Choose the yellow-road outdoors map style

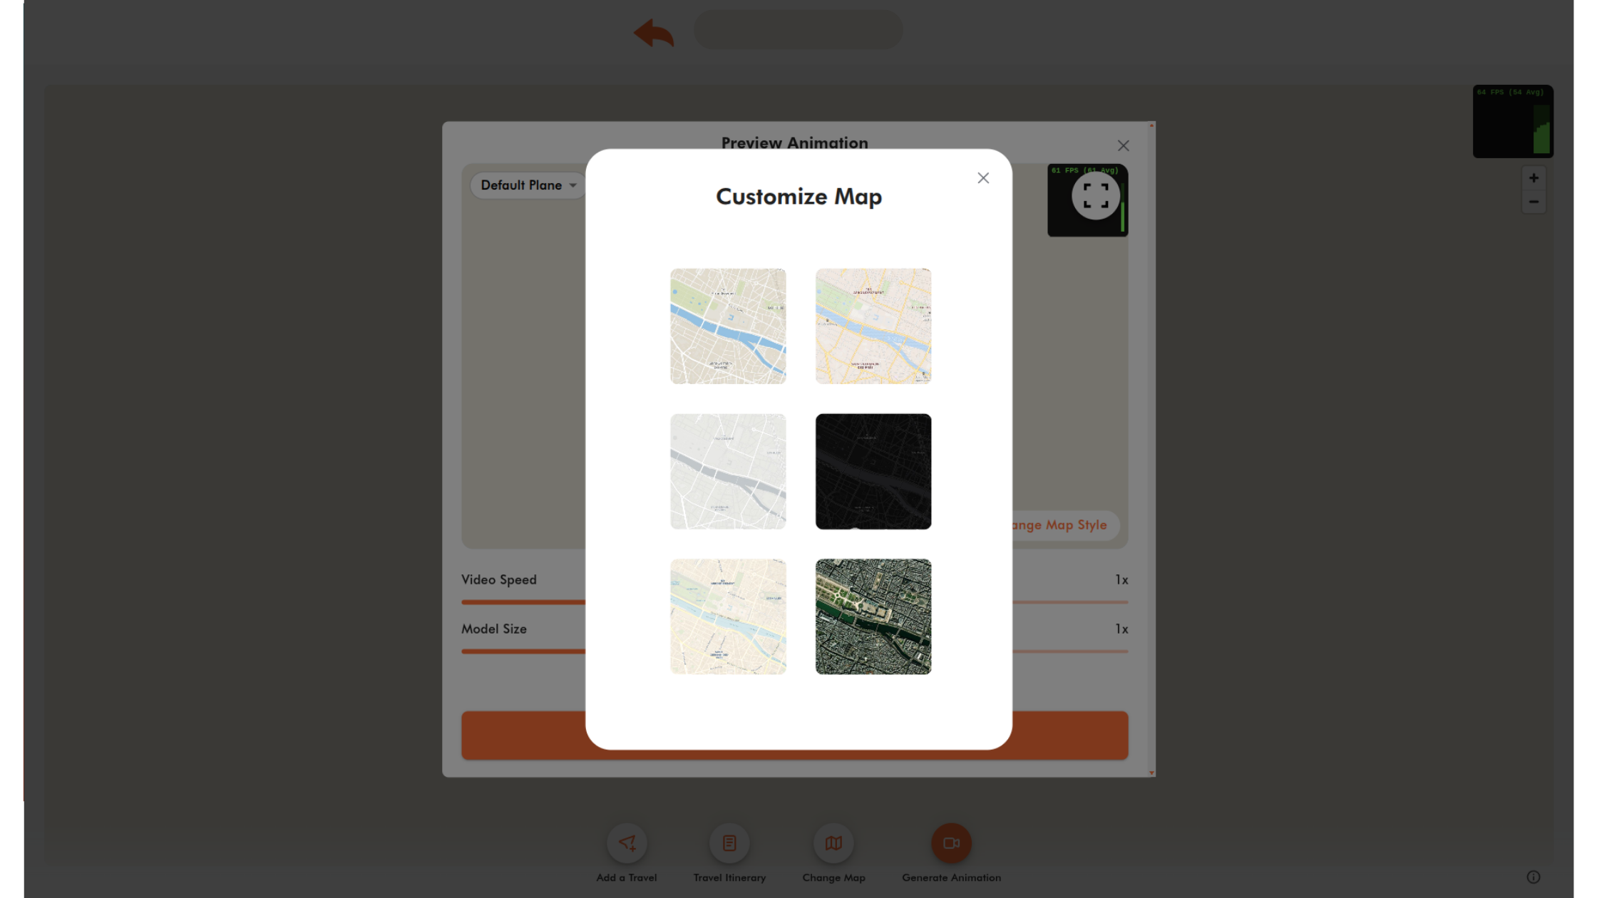click(873, 326)
